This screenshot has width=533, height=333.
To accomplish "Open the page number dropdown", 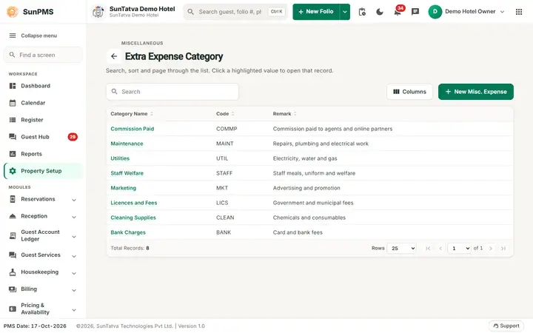I will tap(459, 249).
